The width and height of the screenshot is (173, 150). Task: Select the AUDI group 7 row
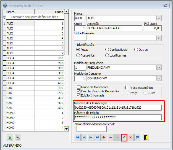[35, 53]
